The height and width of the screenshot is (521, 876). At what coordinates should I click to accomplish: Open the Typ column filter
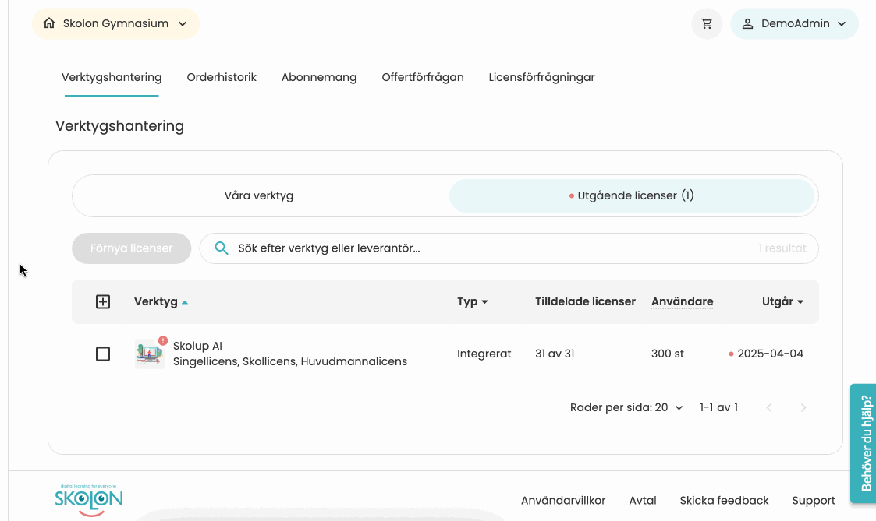pyautogui.click(x=472, y=302)
